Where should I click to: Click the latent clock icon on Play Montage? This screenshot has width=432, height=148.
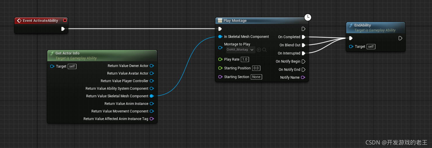pyautogui.click(x=308, y=17)
